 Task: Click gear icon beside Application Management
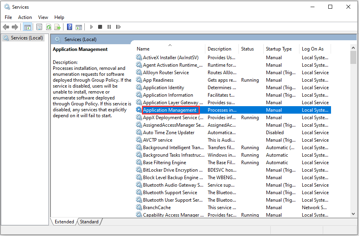pyautogui.click(x=139, y=110)
